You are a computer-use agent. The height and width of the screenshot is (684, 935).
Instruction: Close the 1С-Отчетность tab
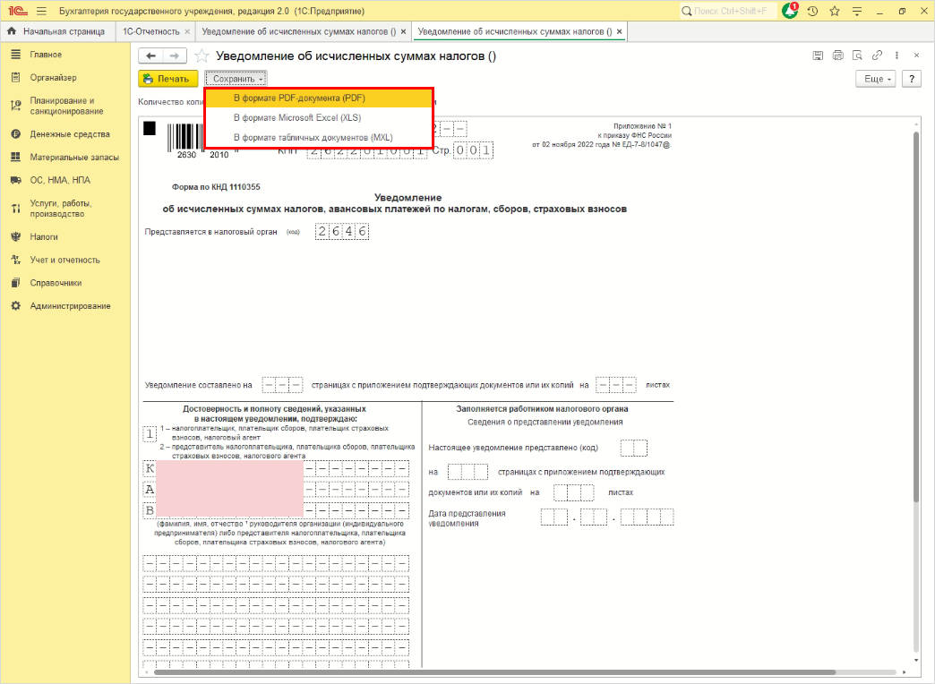187,31
